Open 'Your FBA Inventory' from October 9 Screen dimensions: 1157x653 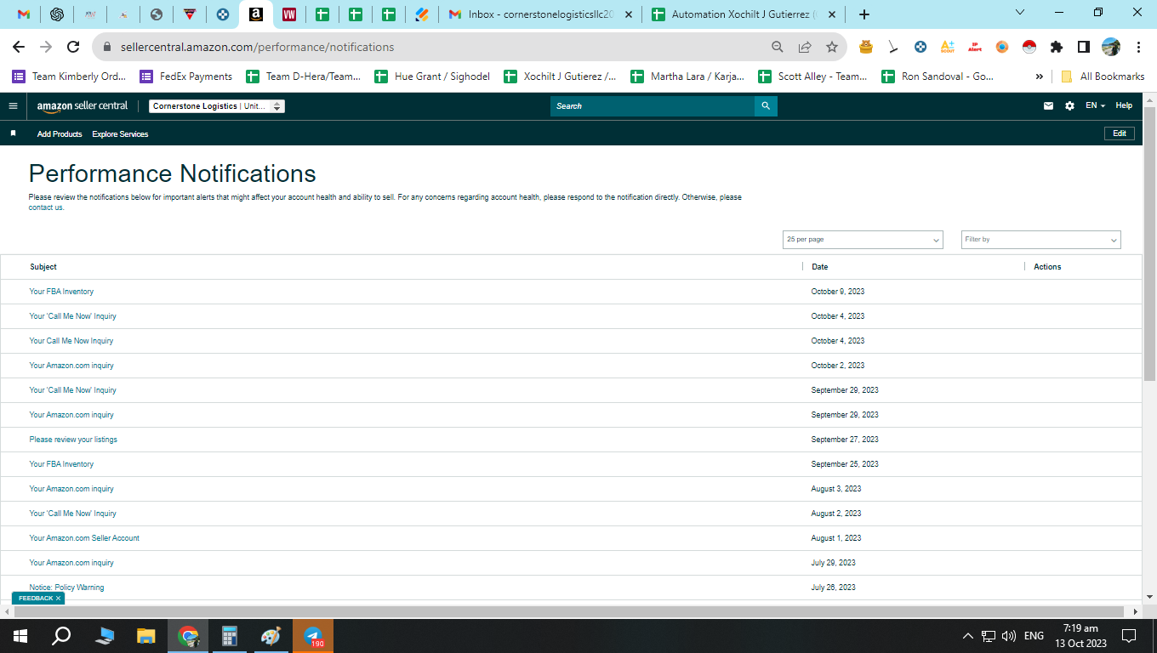61,292
